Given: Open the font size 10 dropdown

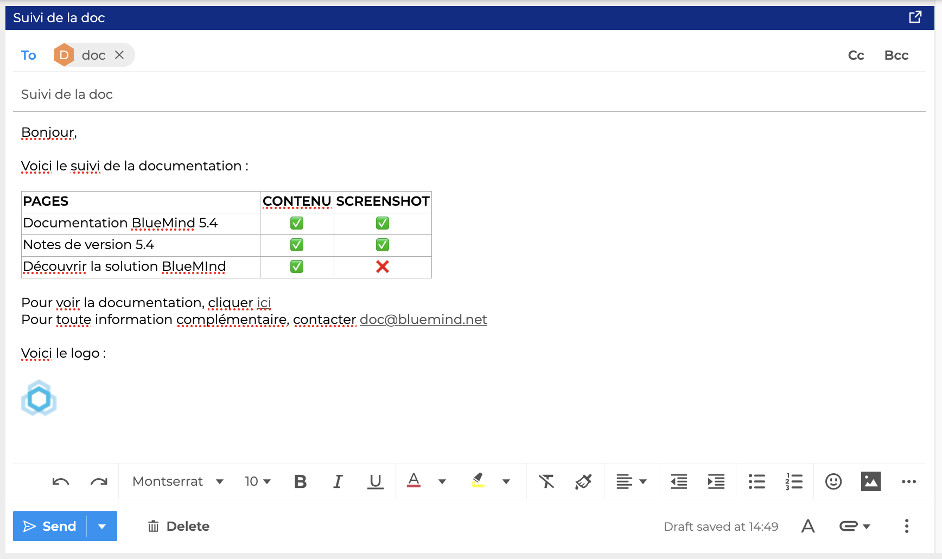Looking at the screenshot, I should click(x=258, y=481).
